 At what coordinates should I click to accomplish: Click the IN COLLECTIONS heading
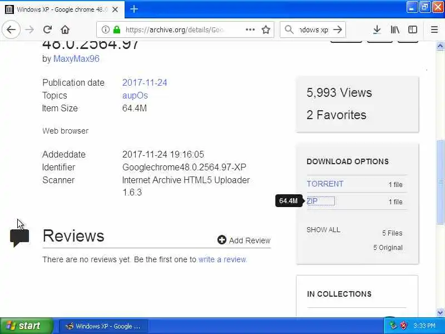pyautogui.click(x=339, y=294)
